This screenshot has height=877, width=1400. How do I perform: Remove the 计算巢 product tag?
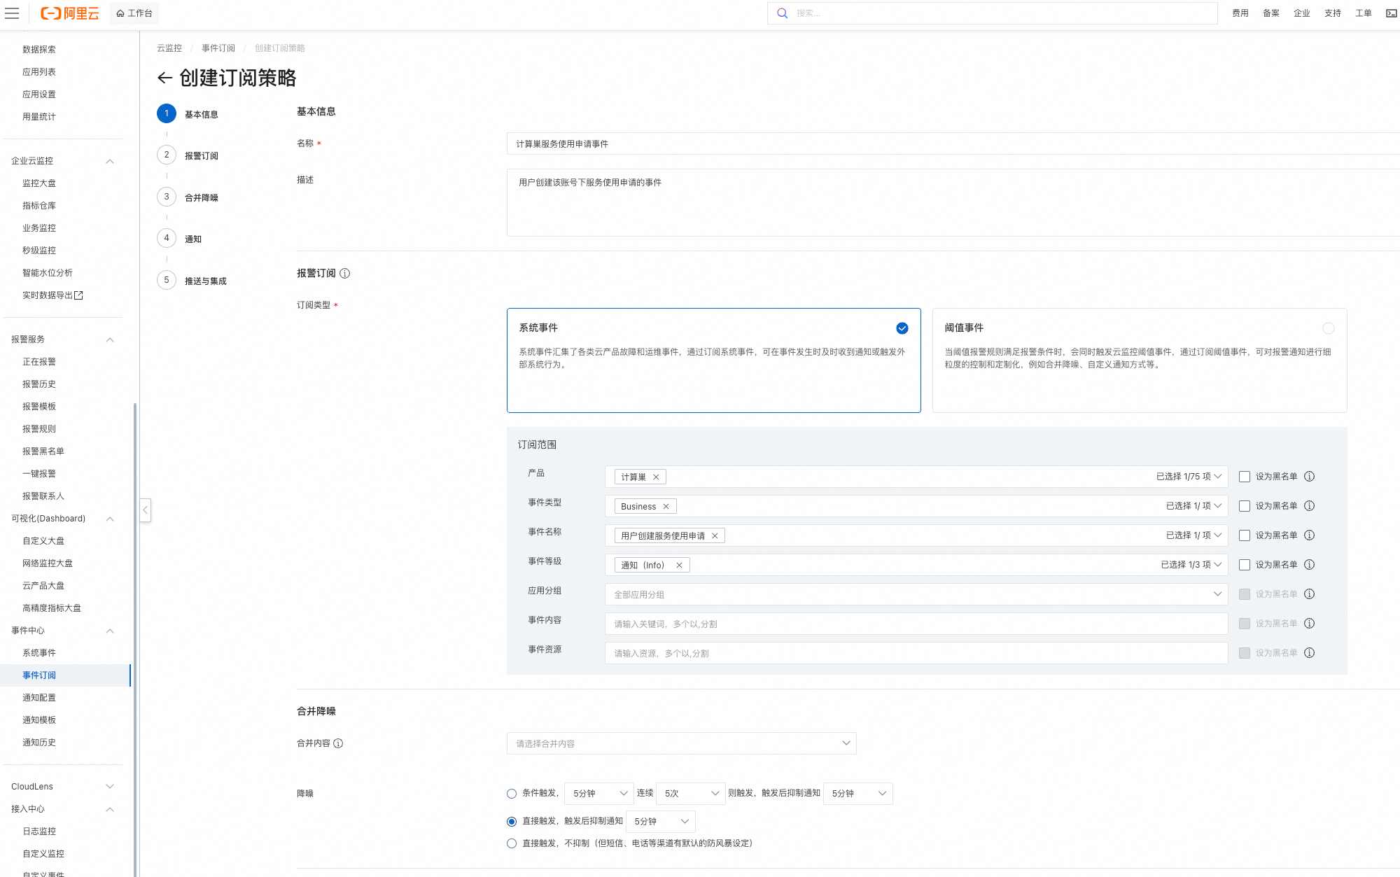click(656, 477)
